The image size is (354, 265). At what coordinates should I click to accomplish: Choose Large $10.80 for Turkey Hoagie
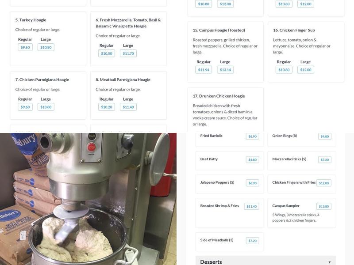coord(46,47)
